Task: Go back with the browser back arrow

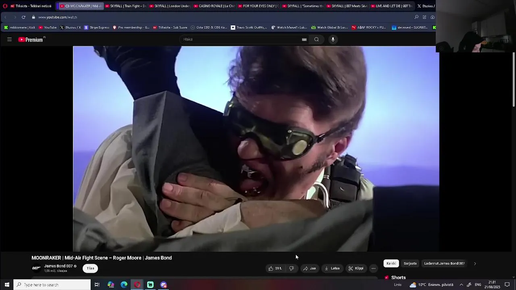Action: (x=5, y=17)
